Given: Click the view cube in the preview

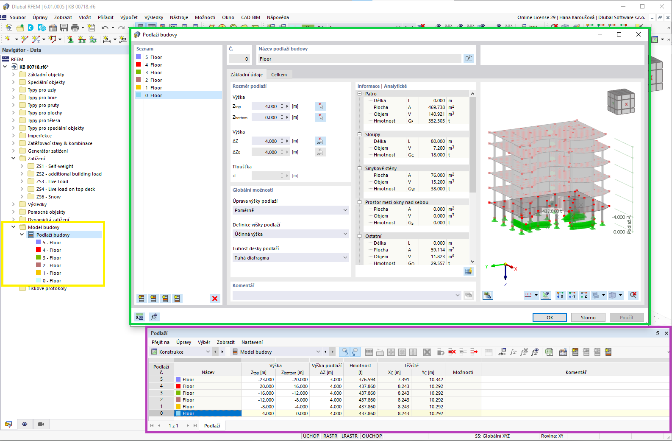Looking at the screenshot, I should point(621,101).
